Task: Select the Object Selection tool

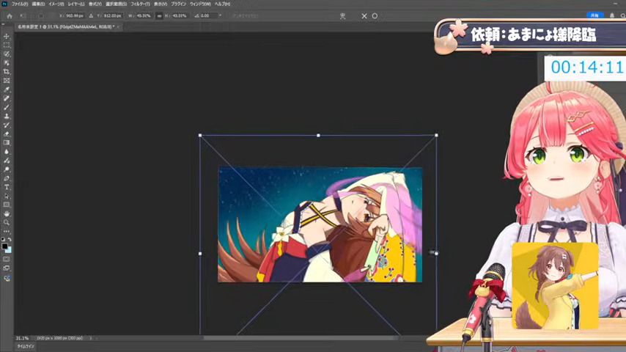Action: click(x=7, y=63)
